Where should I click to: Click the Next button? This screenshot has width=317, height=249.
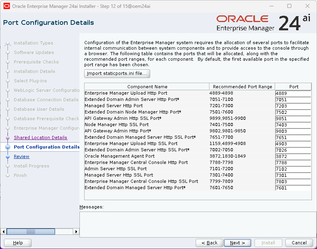pos(237,243)
